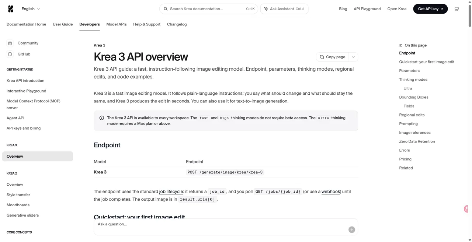Open Help & Support tab
Viewport: 472px width, 242px height.
147,24
